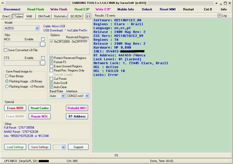Enable the MCU file checkbox
The height and width of the screenshot is (164, 233).
(43, 39)
